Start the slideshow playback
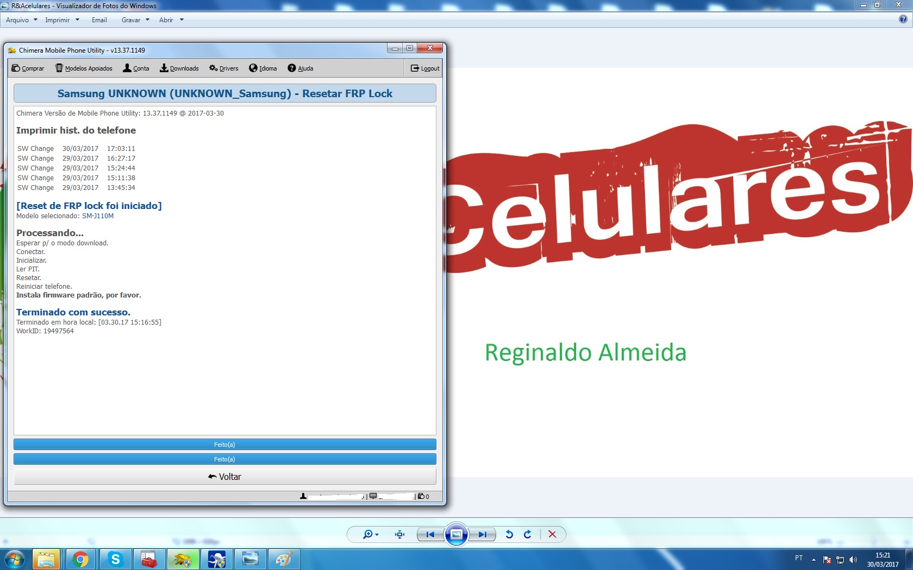The width and height of the screenshot is (913, 570). [456, 535]
